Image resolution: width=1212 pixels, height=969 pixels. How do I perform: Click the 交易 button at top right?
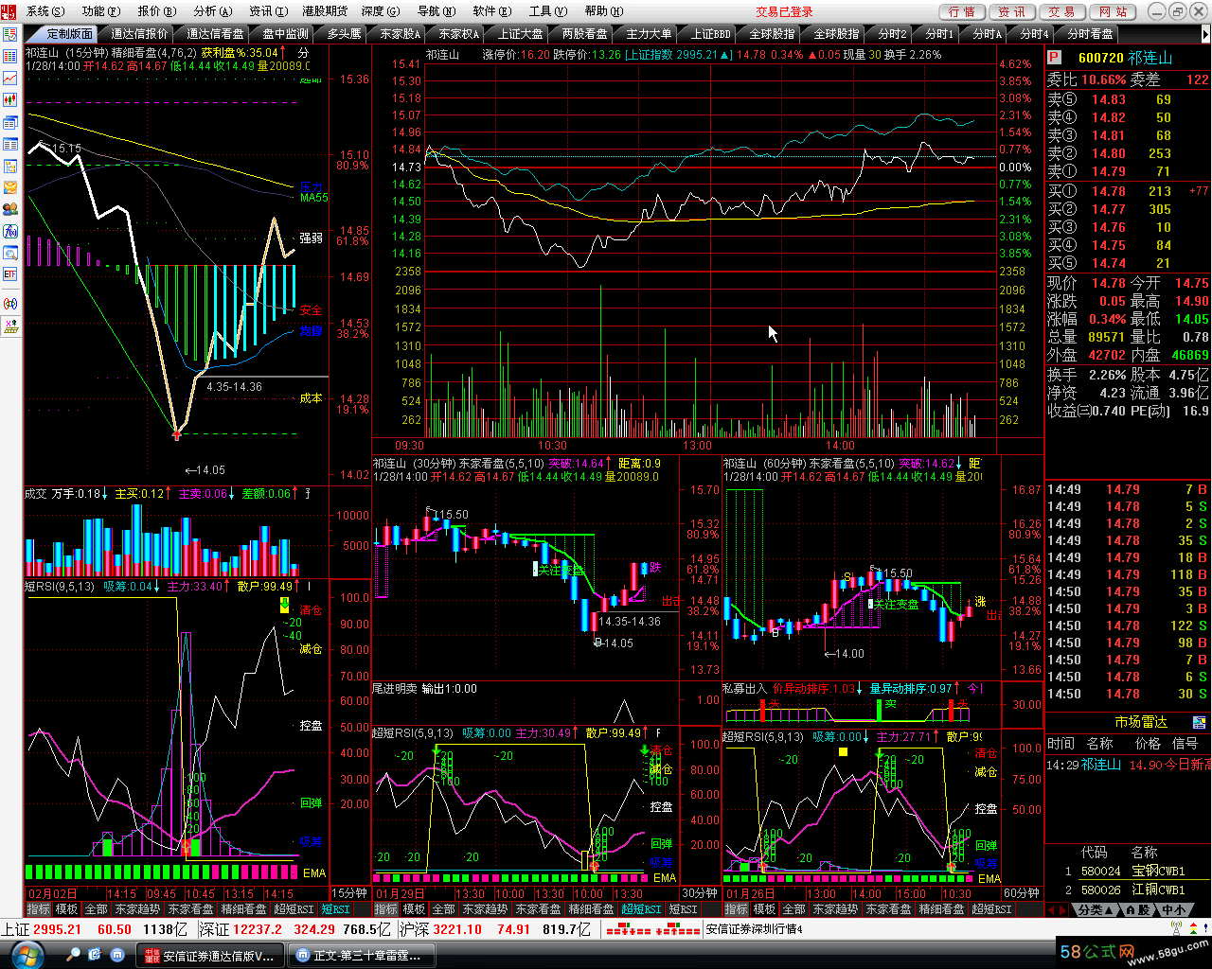point(1061,11)
